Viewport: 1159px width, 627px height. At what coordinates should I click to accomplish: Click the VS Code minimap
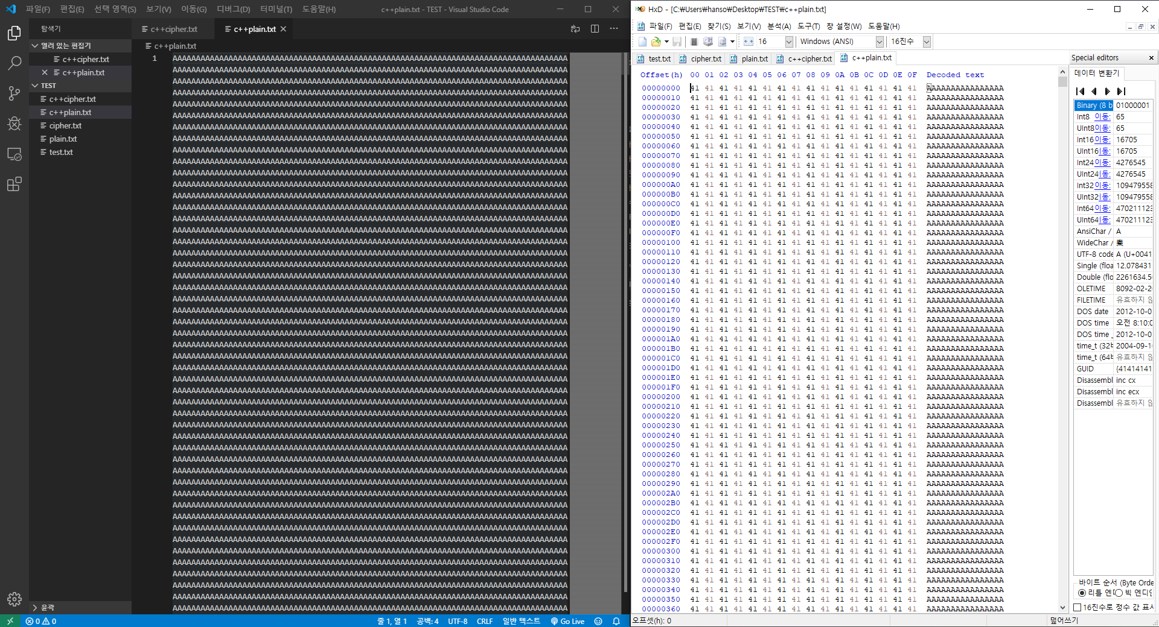[x=596, y=332]
